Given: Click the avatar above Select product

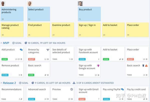Looking at the screenshot, I should [29, 4].
